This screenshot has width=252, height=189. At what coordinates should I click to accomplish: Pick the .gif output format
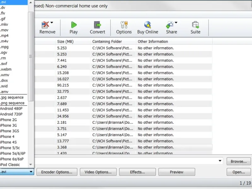point(14,19)
